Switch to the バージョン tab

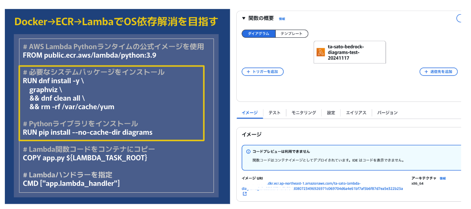tap(388, 113)
